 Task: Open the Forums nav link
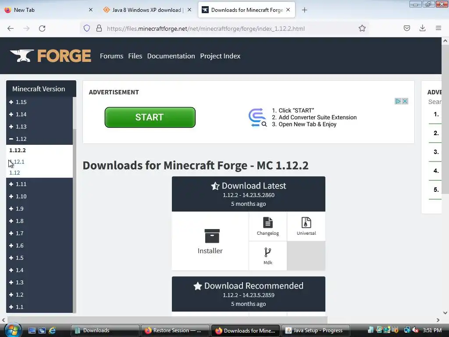111,56
